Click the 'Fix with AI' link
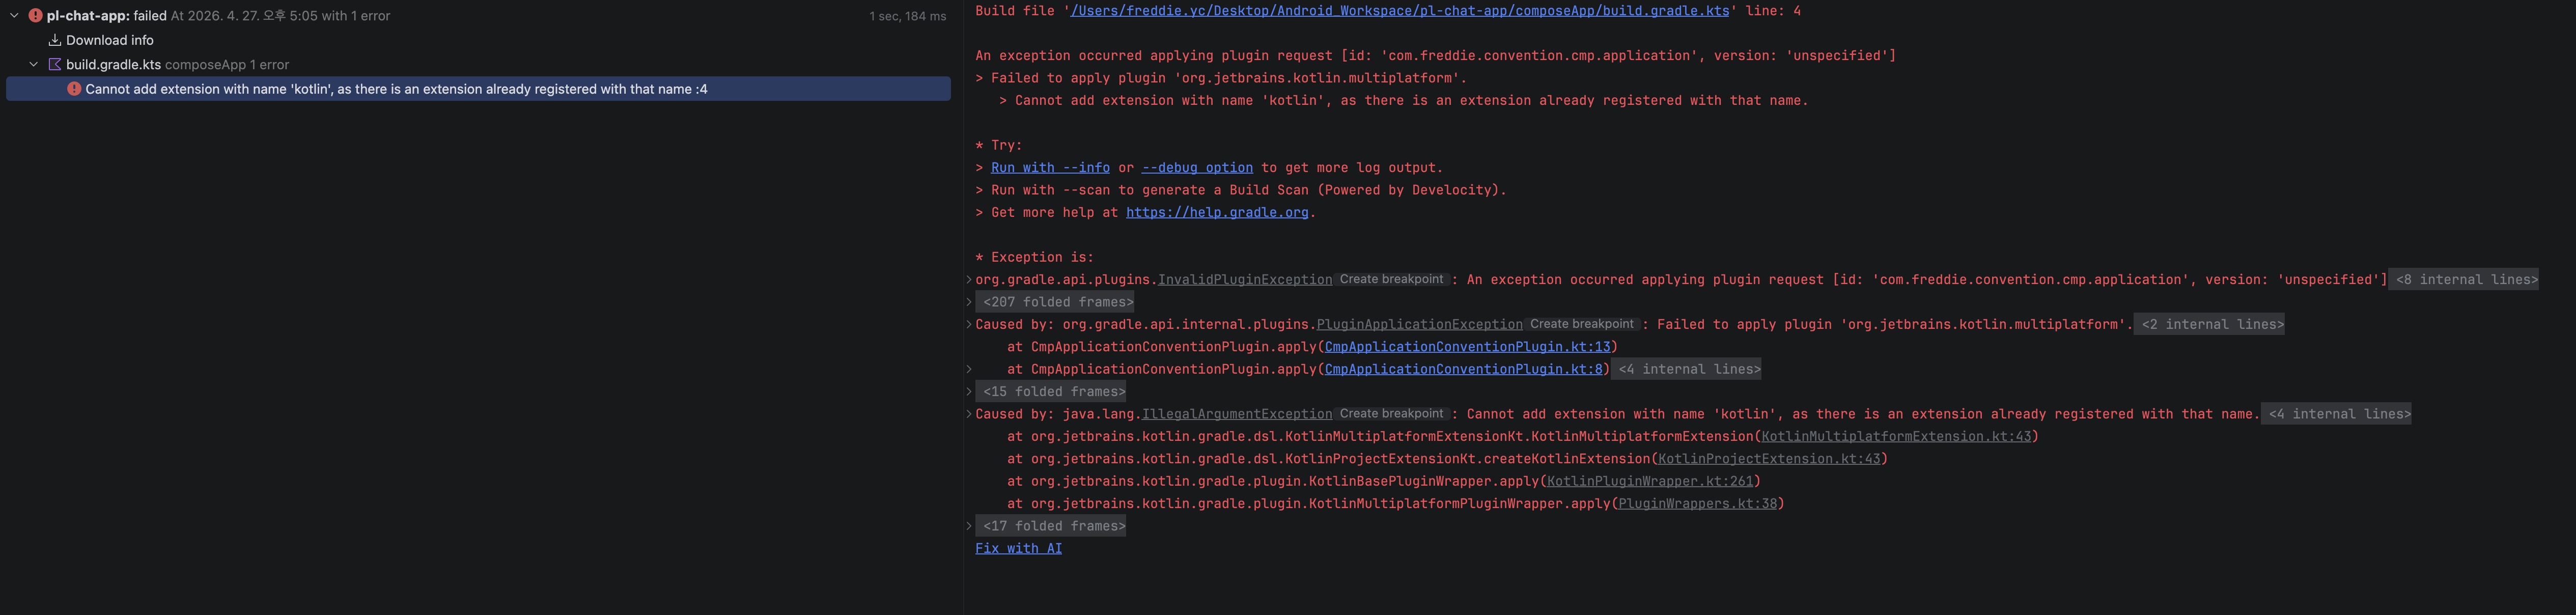The image size is (2576, 615). pyautogui.click(x=1018, y=548)
